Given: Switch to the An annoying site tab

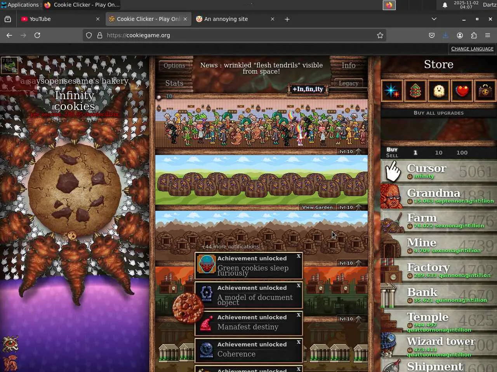Looking at the screenshot, I should coord(235,19).
